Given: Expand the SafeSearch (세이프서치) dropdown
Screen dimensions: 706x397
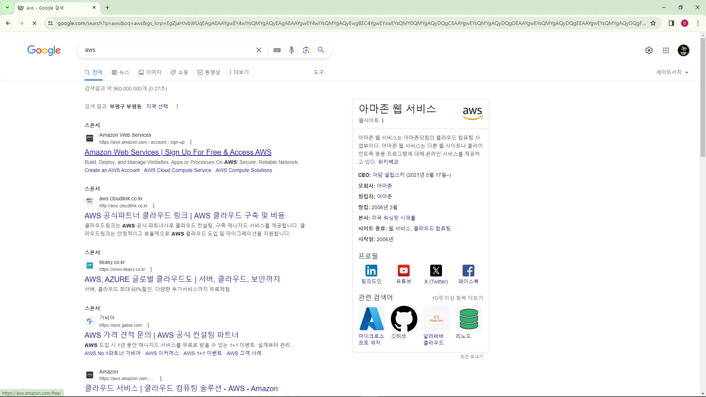Looking at the screenshot, I should coord(672,72).
